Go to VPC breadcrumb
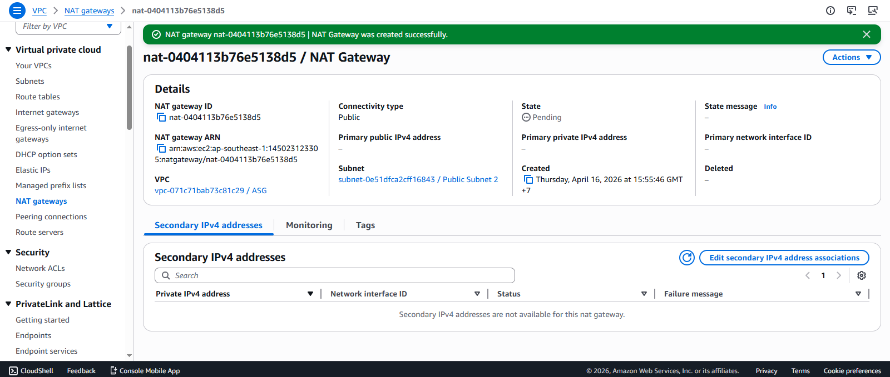 point(39,11)
